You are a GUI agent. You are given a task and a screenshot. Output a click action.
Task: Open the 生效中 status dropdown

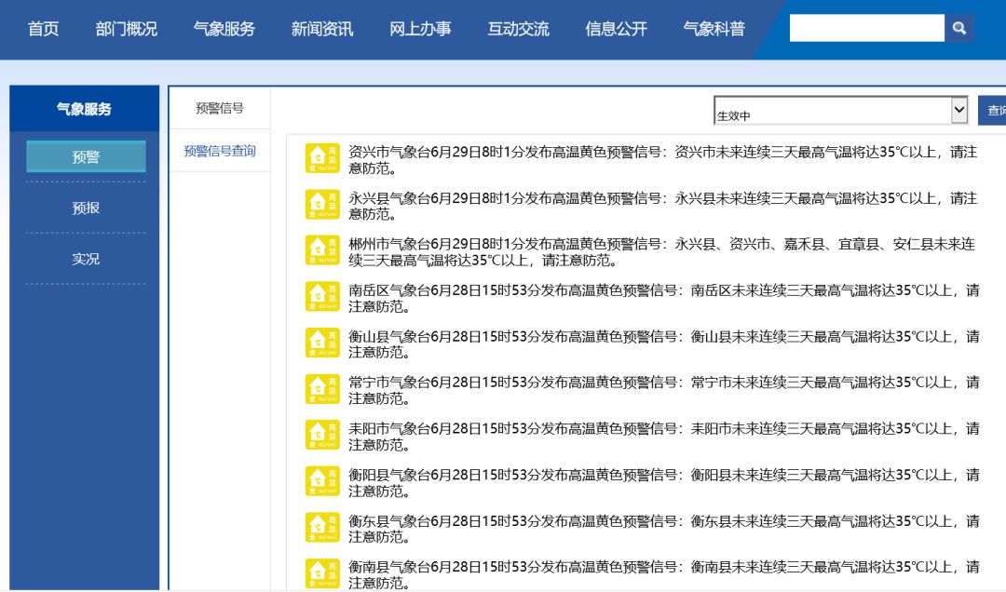point(840,111)
